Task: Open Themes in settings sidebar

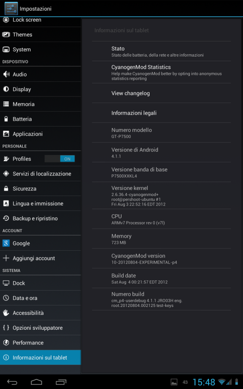Action: coord(40,35)
